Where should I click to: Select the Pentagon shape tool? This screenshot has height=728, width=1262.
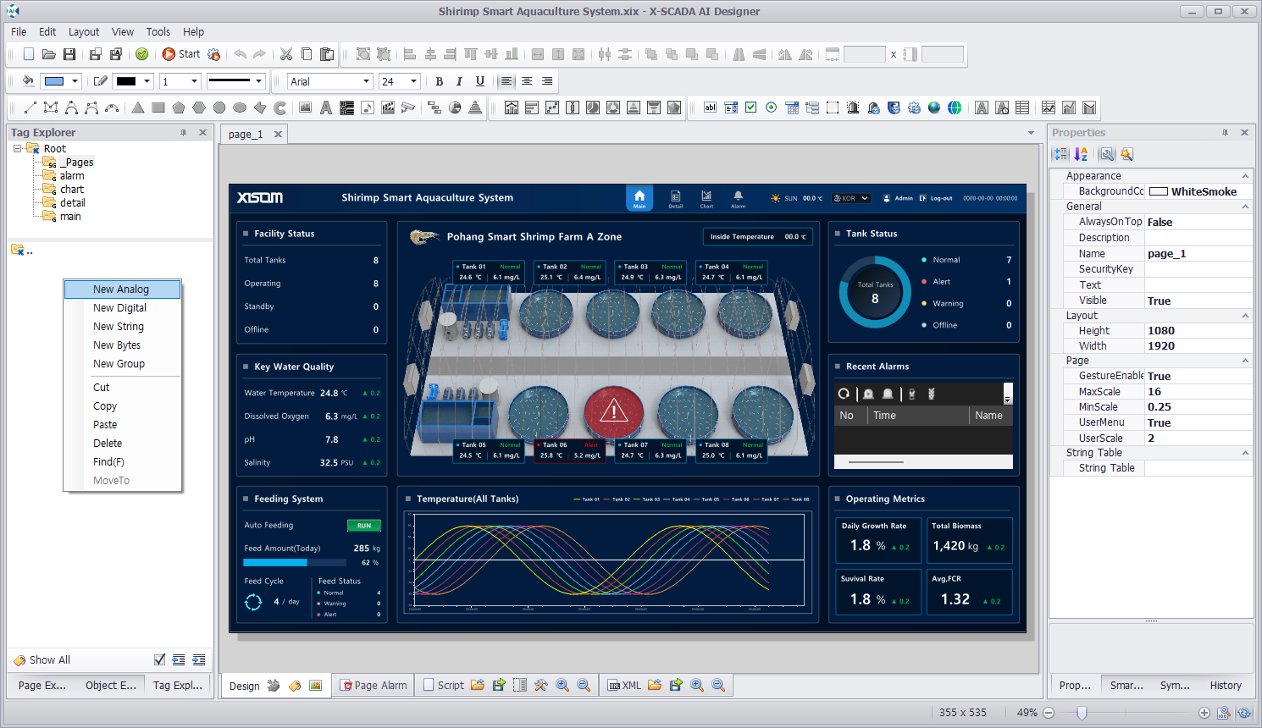pos(179,108)
